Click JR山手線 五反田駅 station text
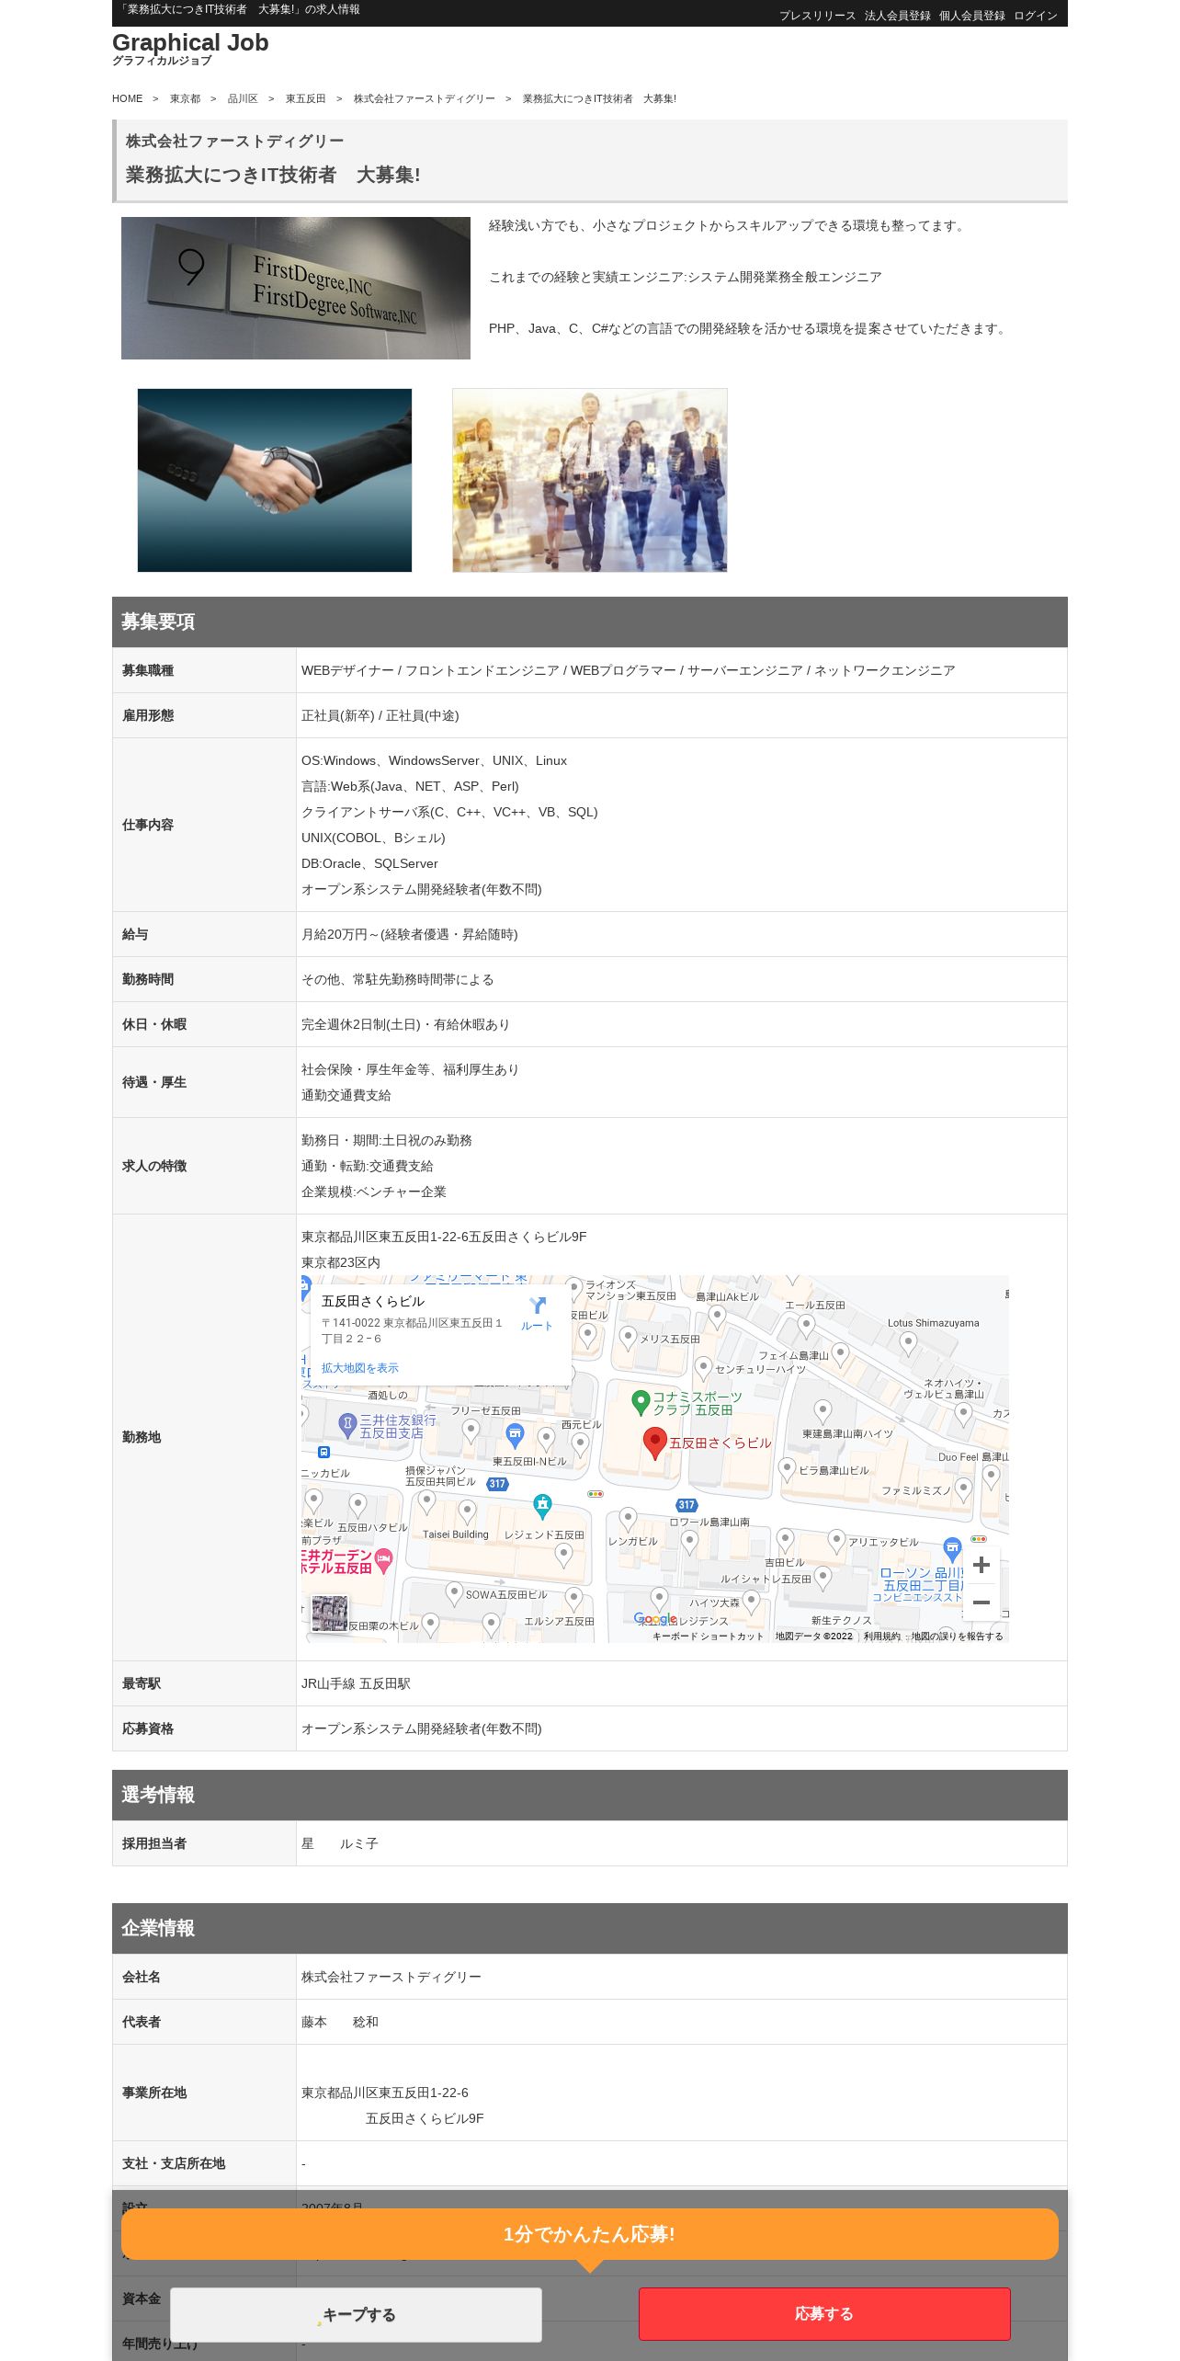 356,1683
